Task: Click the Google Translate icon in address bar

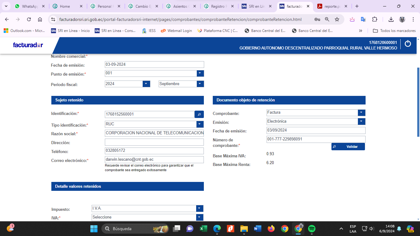Action: [x=363, y=19]
